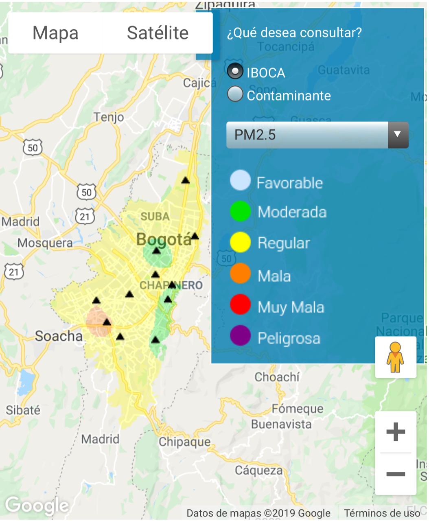Screen dimensions: 429x521
Task: Click the Street View pegman icon
Action: click(x=395, y=357)
